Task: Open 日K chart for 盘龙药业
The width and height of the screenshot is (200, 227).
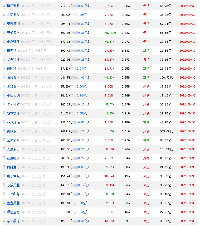Action: [49, 203]
